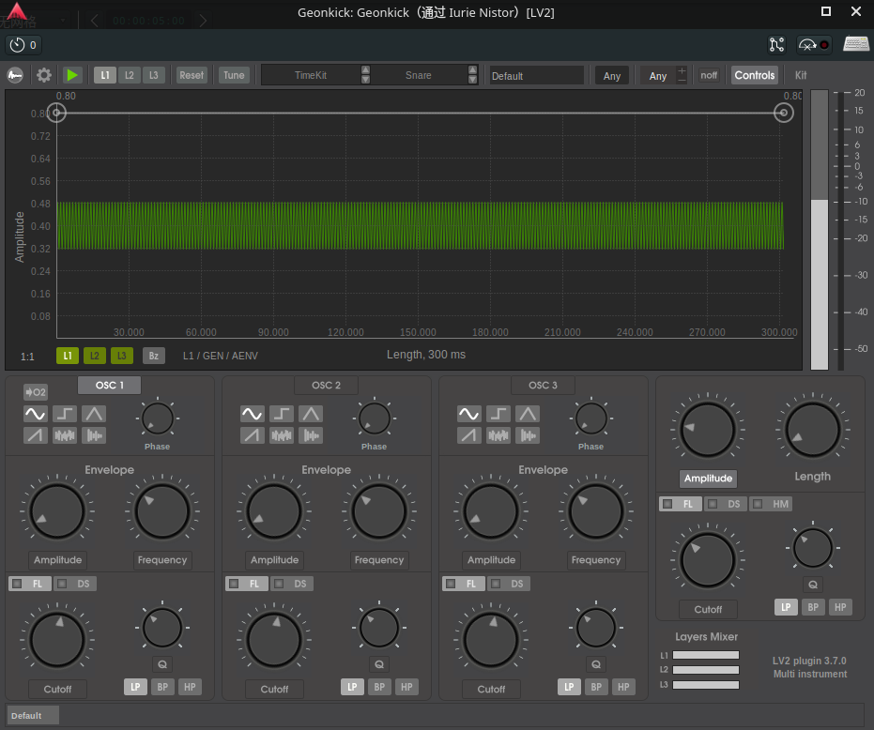Image resolution: width=874 pixels, height=730 pixels.
Task: Select triangle wave for OSC 1
Action: pyautogui.click(x=94, y=414)
